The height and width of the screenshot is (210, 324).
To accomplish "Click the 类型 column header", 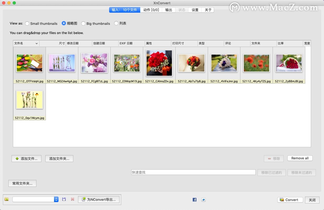I will [x=211, y=43].
